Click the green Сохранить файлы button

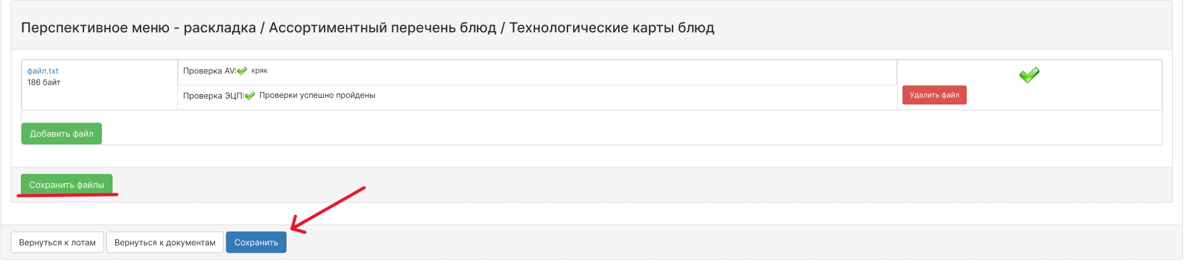pos(66,184)
